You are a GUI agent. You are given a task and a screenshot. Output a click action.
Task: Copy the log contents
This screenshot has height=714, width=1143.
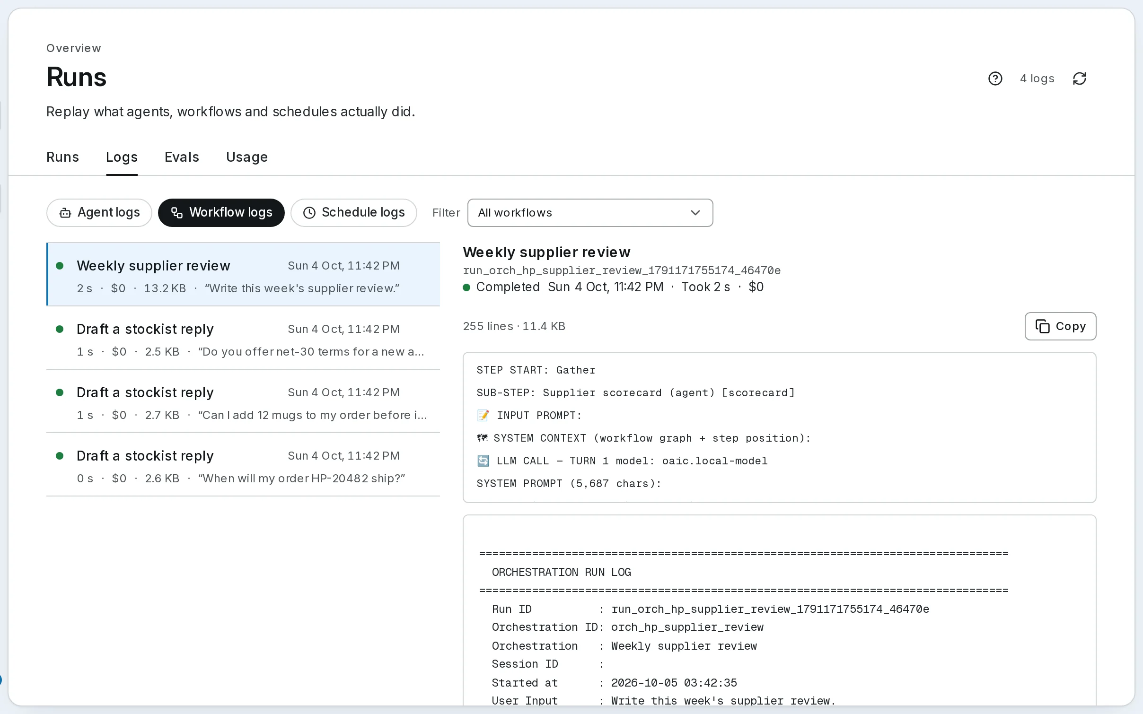pos(1060,326)
